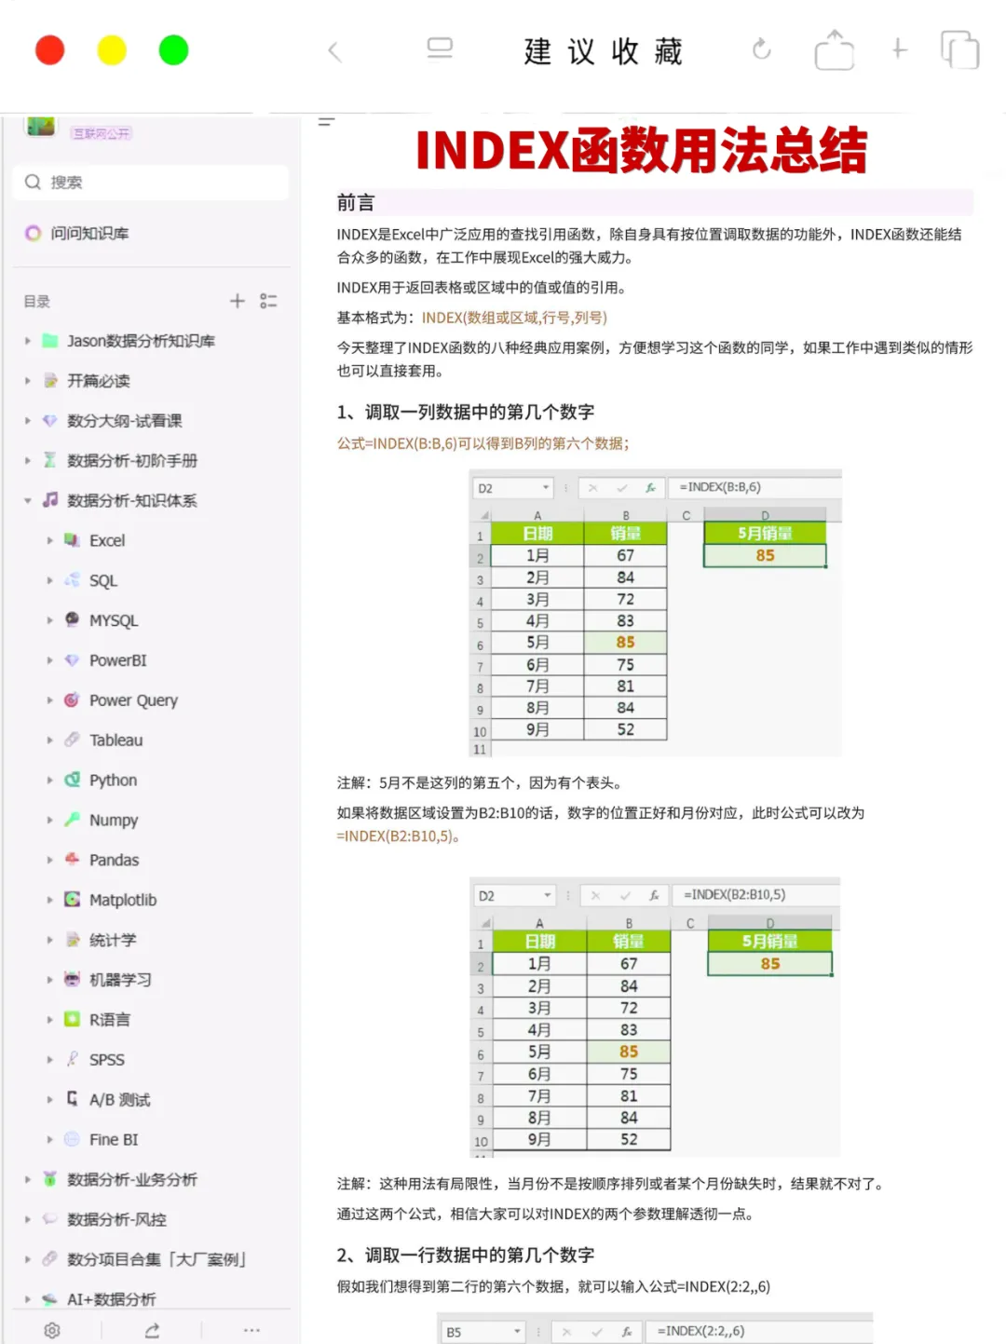
Task: Click the back arrow in the top bar
Action: [x=334, y=51]
